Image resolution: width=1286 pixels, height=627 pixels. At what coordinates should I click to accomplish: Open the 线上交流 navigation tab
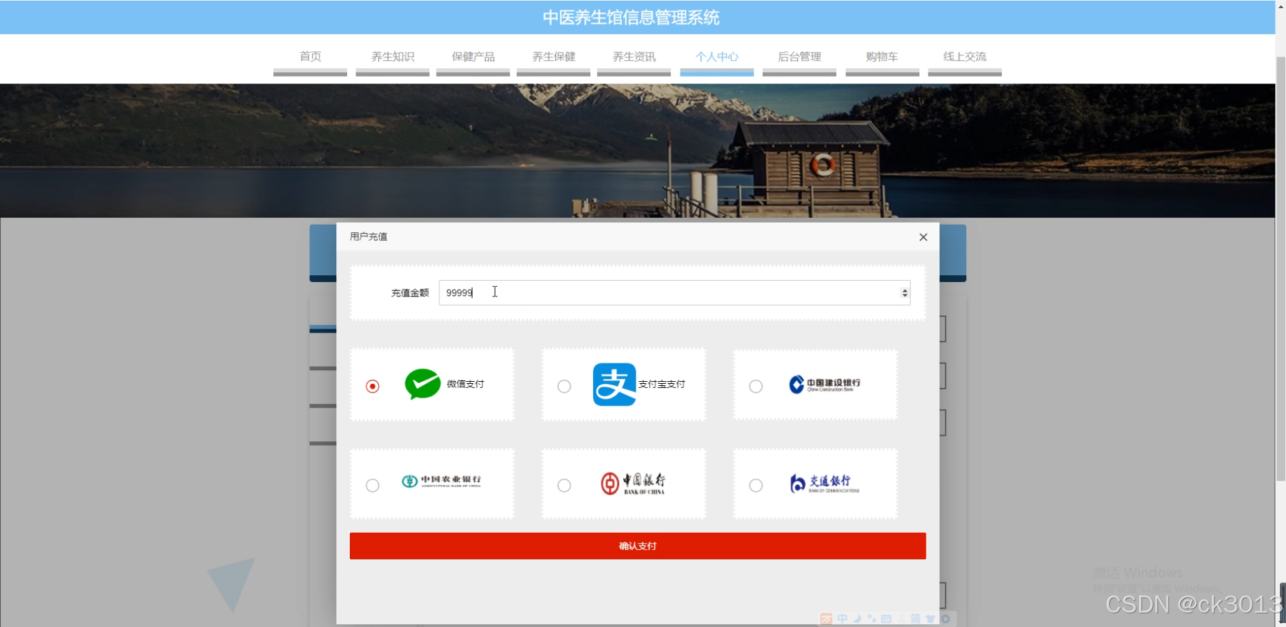click(965, 57)
